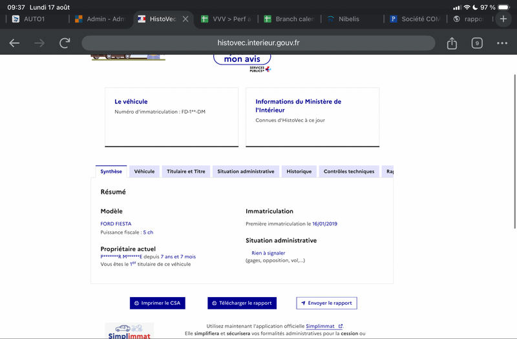Switch to the Branch calendar browser tab

(x=290, y=19)
